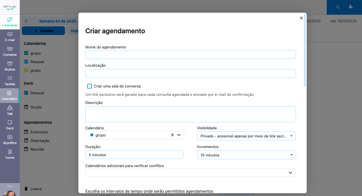Select the Entrevista appointment in sidebar
Viewport: 362px width, 196px height.
[x=39, y=132]
